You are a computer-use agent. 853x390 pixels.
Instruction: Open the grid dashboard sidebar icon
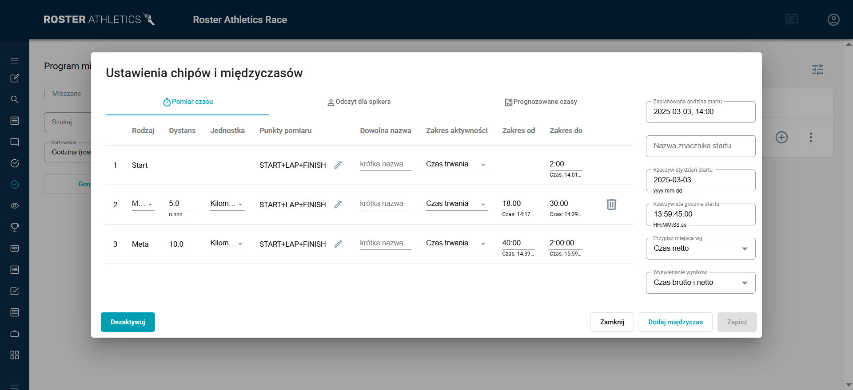pyautogui.click(x=15, y=355)
